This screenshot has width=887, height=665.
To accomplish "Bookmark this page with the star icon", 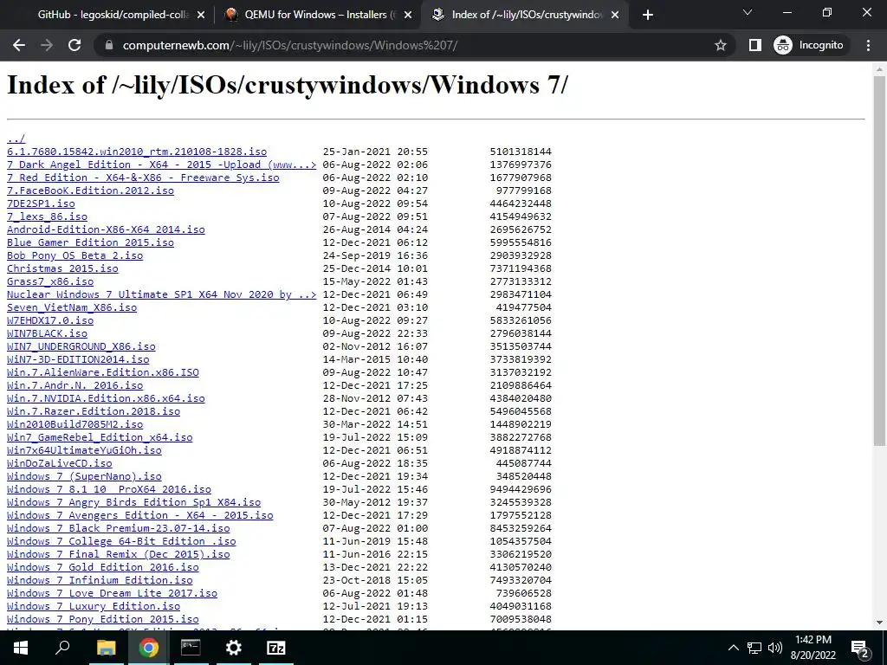I will point(720,45).
